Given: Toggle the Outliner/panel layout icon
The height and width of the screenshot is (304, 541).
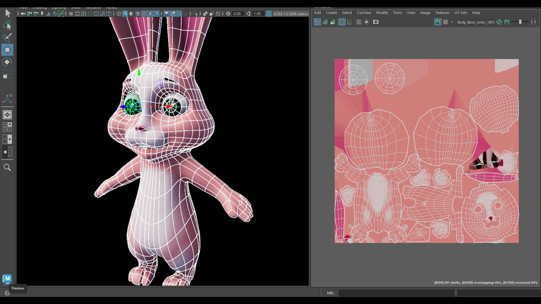Looking at the screenshot, I should point(7,152).
